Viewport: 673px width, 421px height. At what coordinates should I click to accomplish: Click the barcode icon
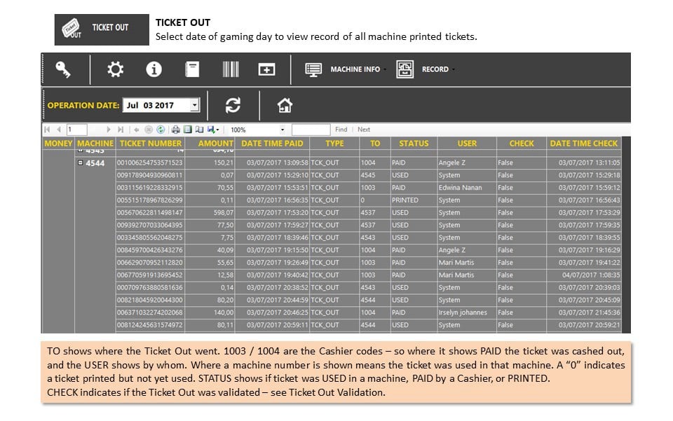[x=231, y=69]
